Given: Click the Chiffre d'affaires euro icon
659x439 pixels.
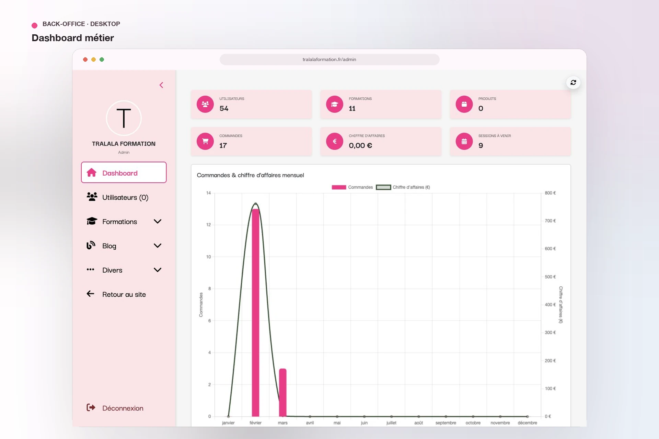Looking at the screenshot, I should coord(335,141).
